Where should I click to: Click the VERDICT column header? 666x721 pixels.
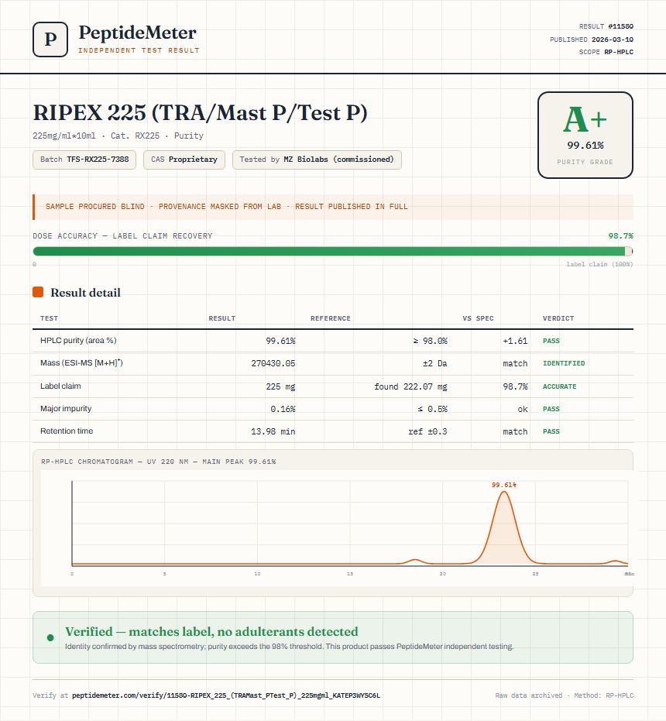pos(558,318)
